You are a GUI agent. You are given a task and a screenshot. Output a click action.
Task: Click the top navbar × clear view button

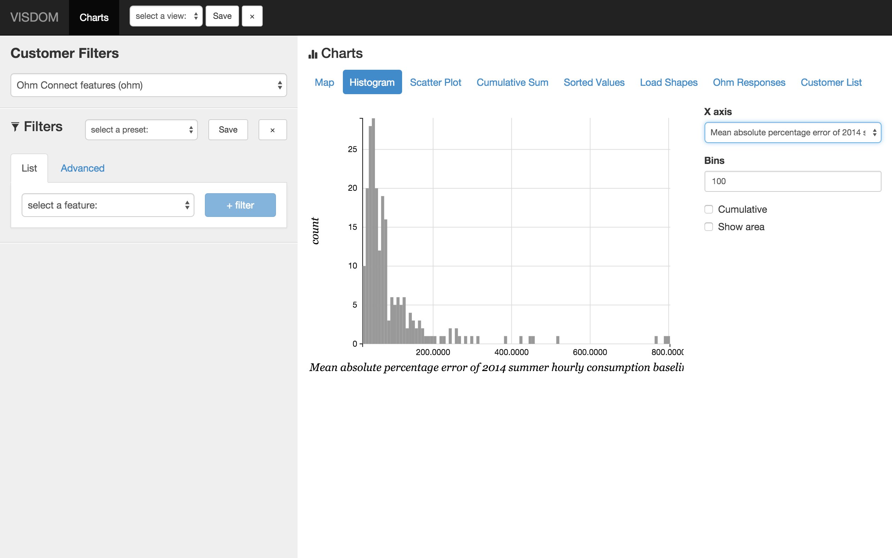(252, 16)
